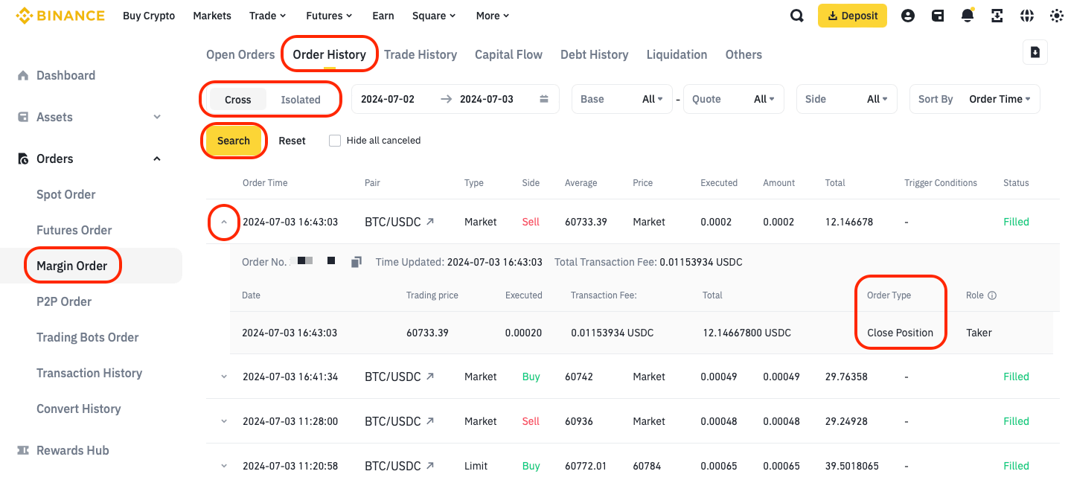
Task: Switch to the Capital Flow tab
Action: (508, 54)
